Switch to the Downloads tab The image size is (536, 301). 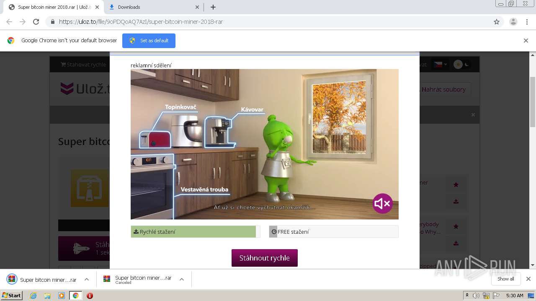[x=154, y=7]
